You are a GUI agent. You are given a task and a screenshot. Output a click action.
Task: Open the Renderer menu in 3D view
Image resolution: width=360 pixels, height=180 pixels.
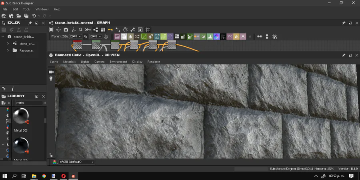pyautogui.click(x=154, y=62)
